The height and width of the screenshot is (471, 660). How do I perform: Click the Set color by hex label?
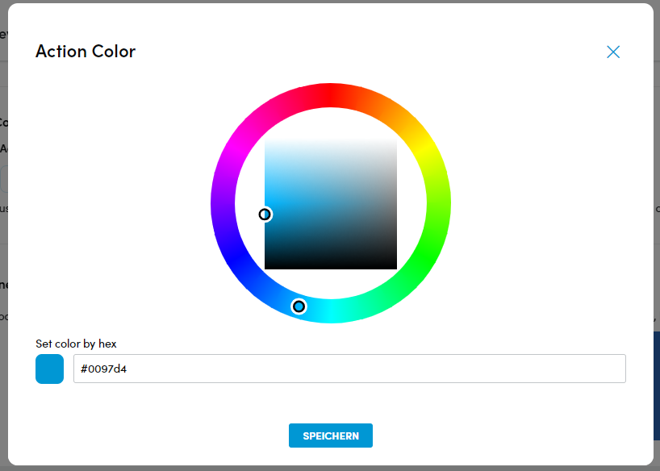(x=76, y=344)
